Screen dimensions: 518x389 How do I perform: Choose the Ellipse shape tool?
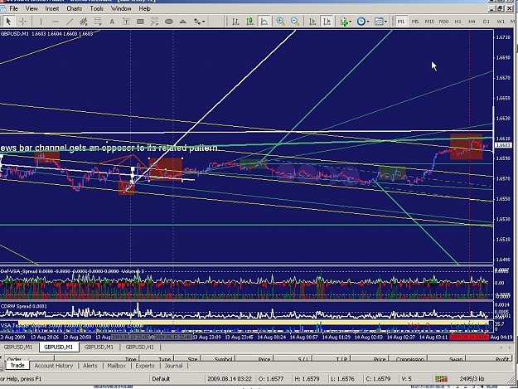point(169,22)
